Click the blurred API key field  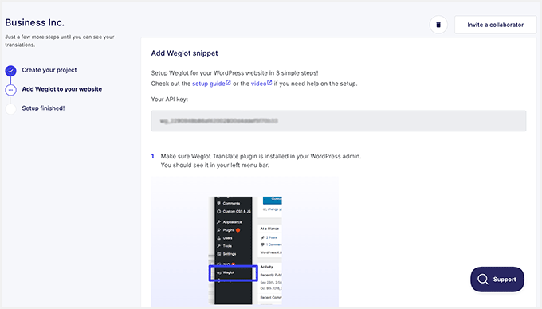point(339,121)
